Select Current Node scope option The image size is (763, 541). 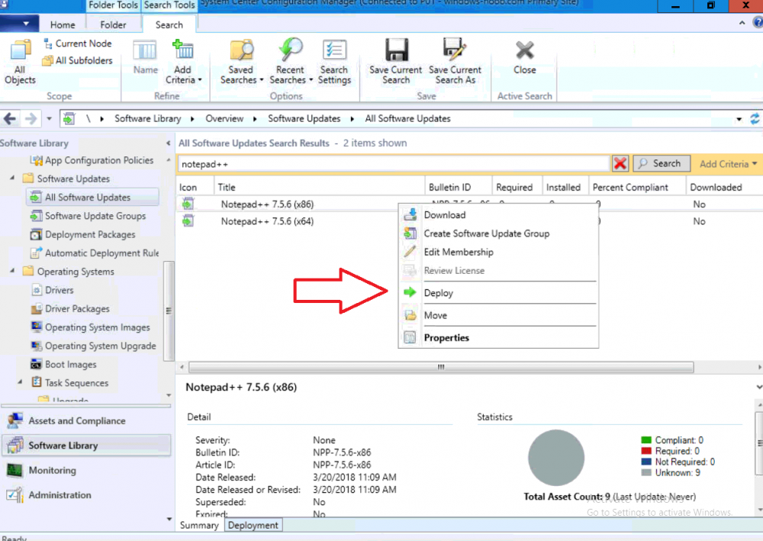point(78,43)
